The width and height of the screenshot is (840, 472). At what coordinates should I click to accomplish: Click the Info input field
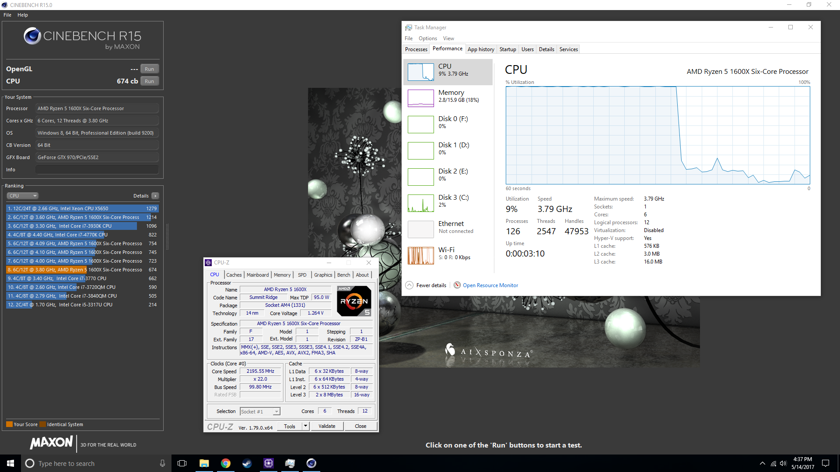pyautogui.click(x=97, y=170)
